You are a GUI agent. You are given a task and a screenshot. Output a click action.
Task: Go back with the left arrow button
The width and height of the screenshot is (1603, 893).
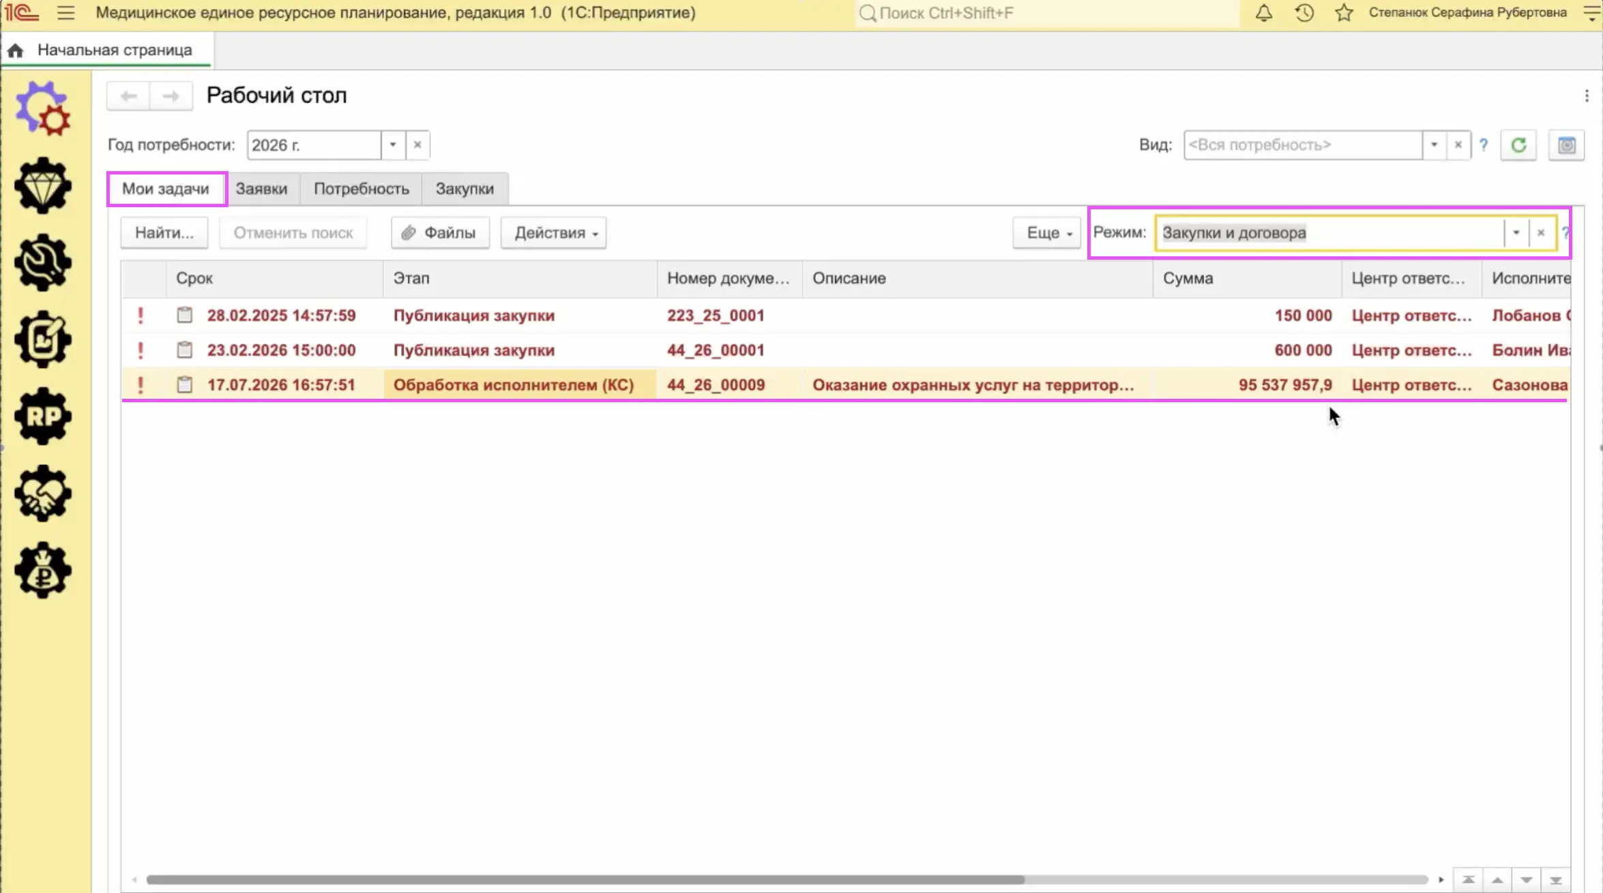(128, 96)
